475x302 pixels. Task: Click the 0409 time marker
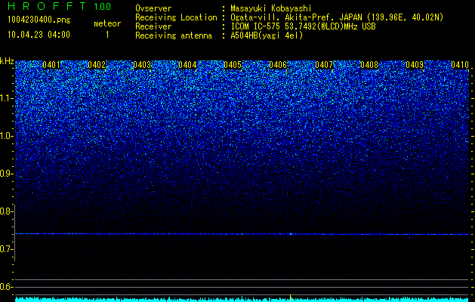[415, 65]
